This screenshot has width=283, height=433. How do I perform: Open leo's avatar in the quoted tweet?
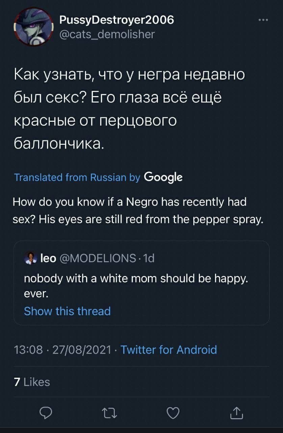coord(30,258)
